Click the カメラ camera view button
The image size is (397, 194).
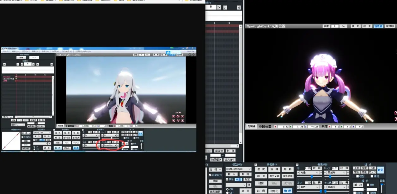click(373, 172)
